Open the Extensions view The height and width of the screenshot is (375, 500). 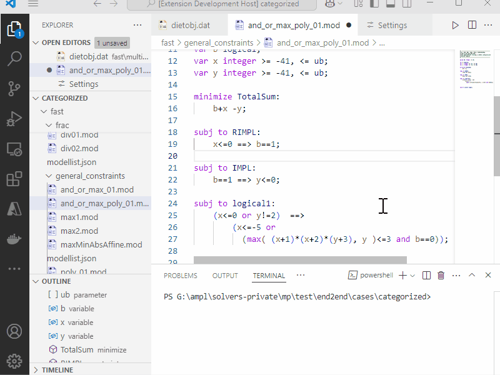[x=14, y=179]
